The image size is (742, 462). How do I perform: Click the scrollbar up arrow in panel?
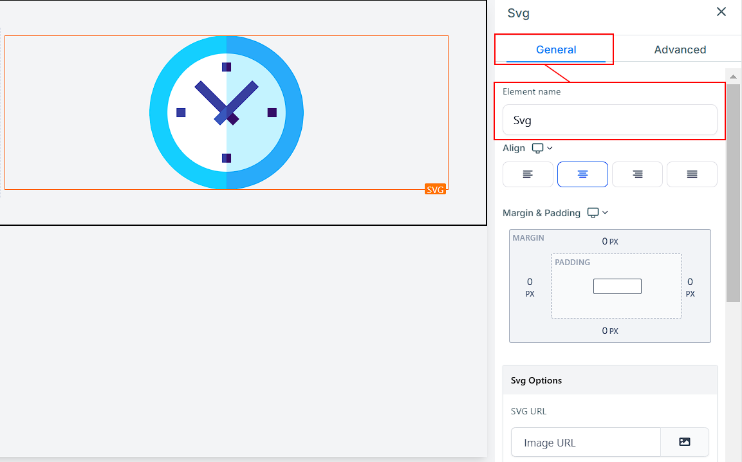point(733,77)
